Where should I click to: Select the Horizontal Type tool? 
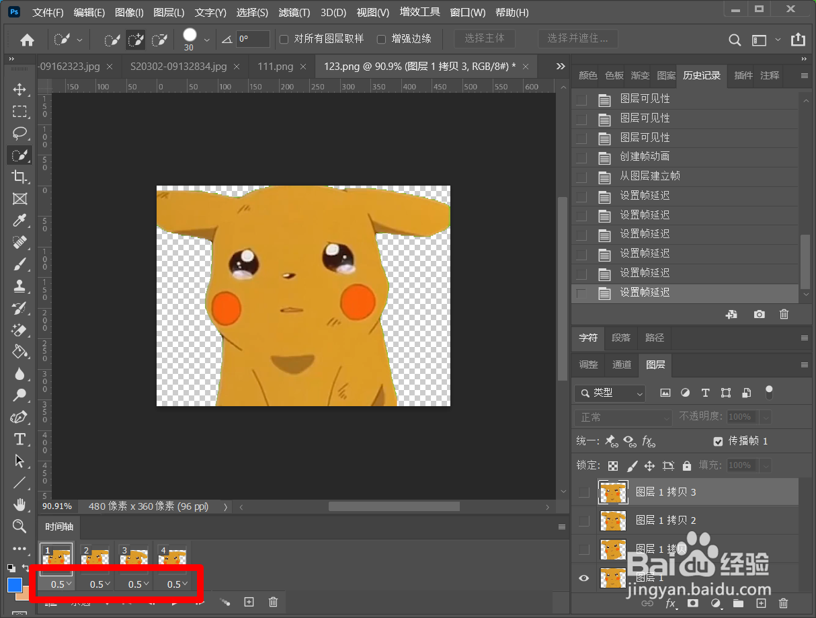click(19, 439)
